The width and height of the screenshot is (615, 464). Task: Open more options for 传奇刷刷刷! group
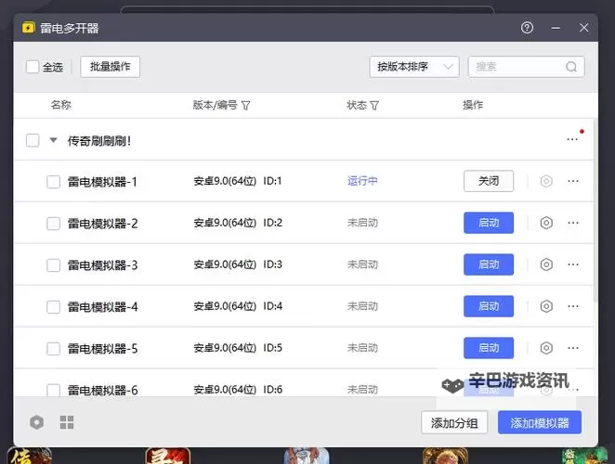(572, 139)
